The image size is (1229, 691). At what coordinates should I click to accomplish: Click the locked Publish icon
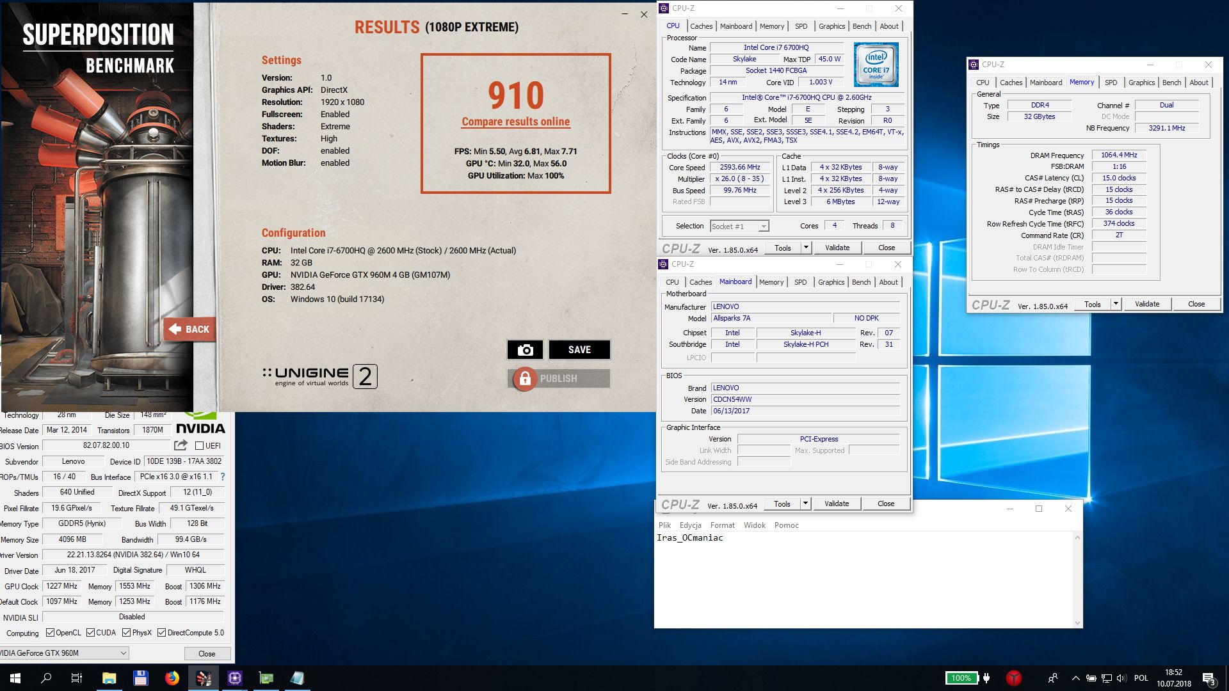point(525,379)
